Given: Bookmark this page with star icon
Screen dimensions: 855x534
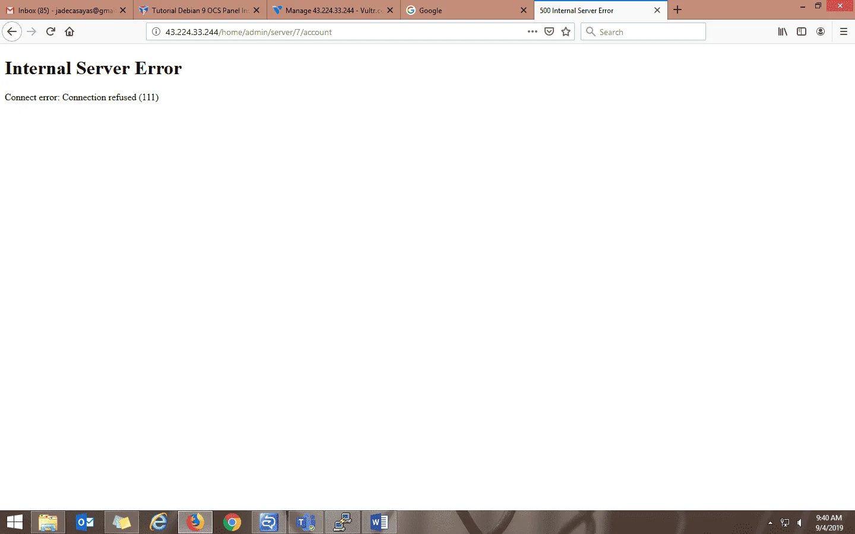Looking at the screenshot, I should 566,31.
